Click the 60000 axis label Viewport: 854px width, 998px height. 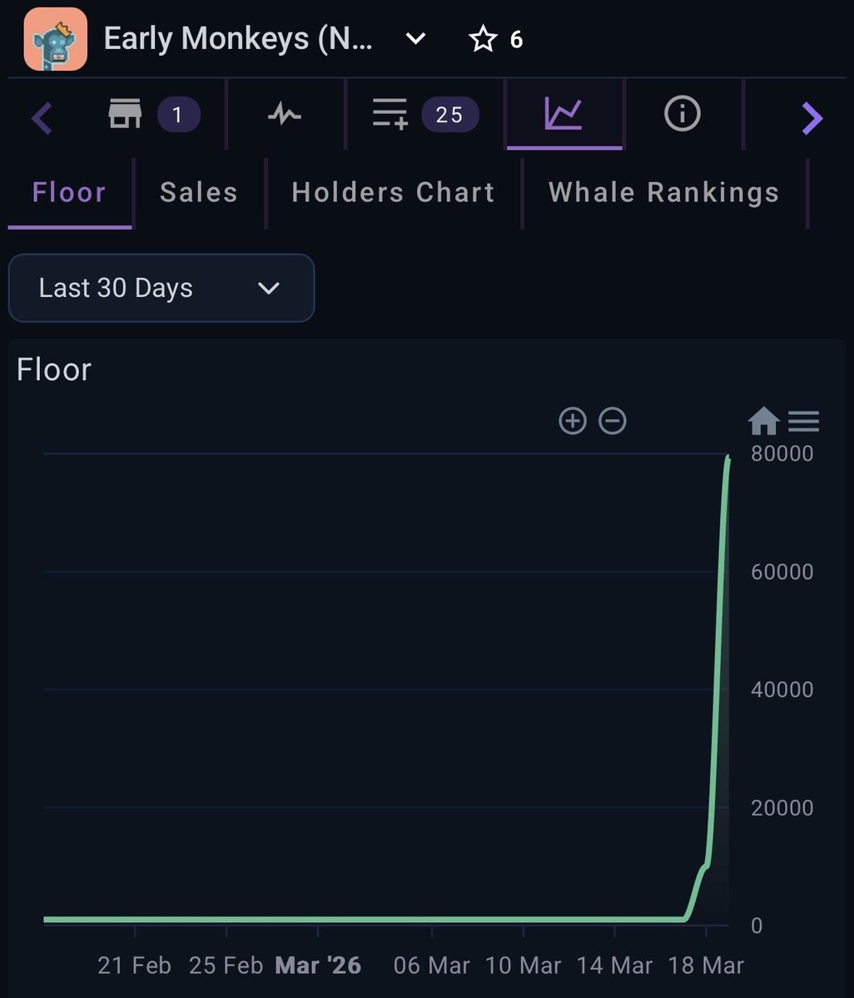click(x=782, y=572)
